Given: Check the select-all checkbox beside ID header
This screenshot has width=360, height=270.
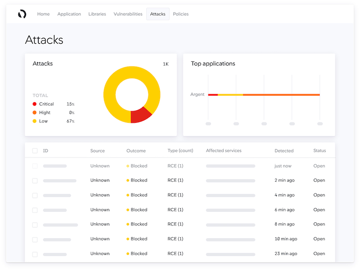Looking at the screenshot, I should 35,151.
